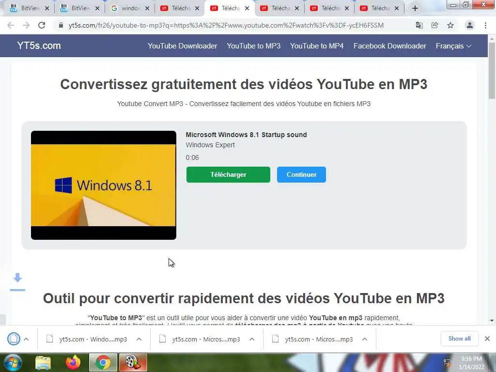Click the green Télécharger button

[228, 174]
